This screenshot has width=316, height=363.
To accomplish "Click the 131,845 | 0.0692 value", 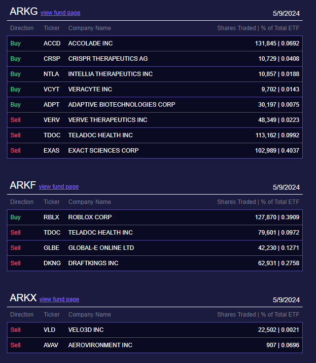I will (x=277, y=43).
